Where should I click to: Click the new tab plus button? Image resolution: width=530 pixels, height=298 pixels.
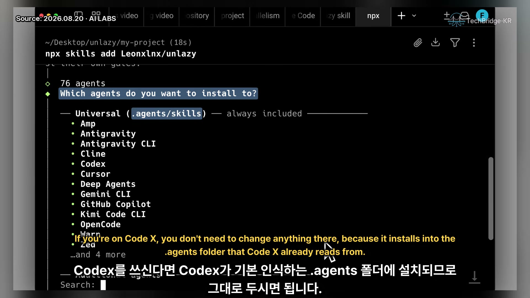[x=401, y=16]
